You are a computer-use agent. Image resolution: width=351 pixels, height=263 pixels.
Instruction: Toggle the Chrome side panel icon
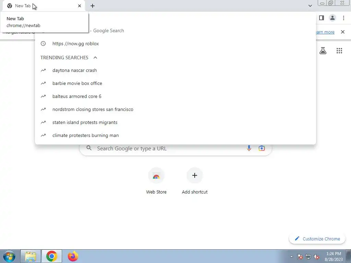[322, 18]
